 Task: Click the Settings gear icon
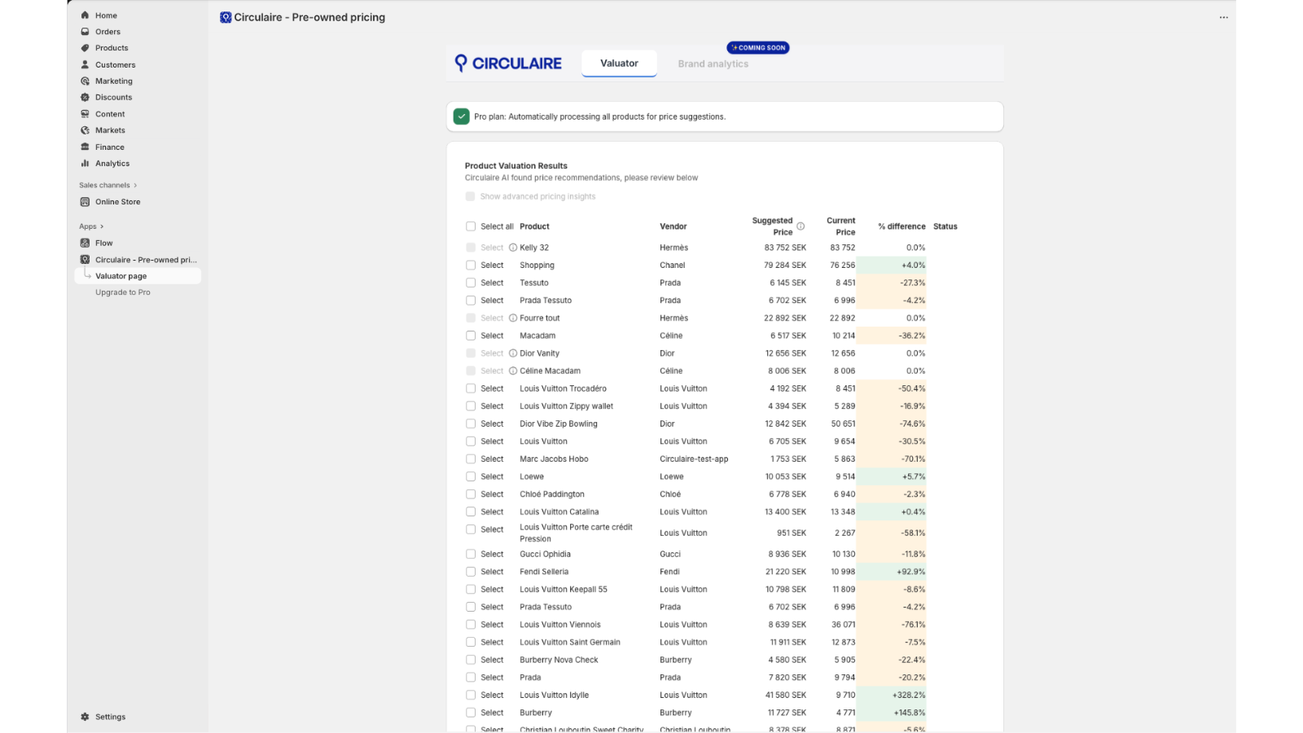(85, 717)
